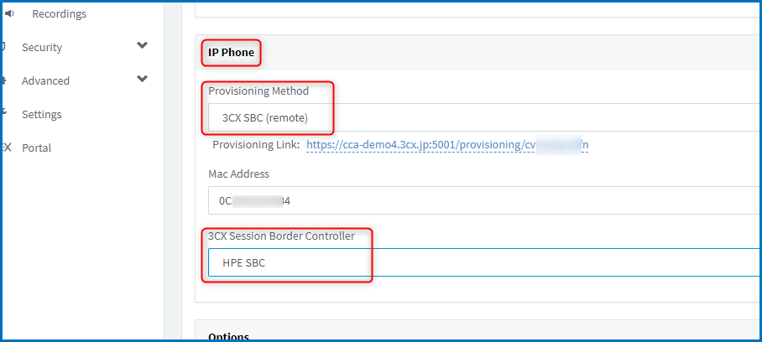
Task: Click the Security shield icon in sidebar
Action: (x=4, y=47)
